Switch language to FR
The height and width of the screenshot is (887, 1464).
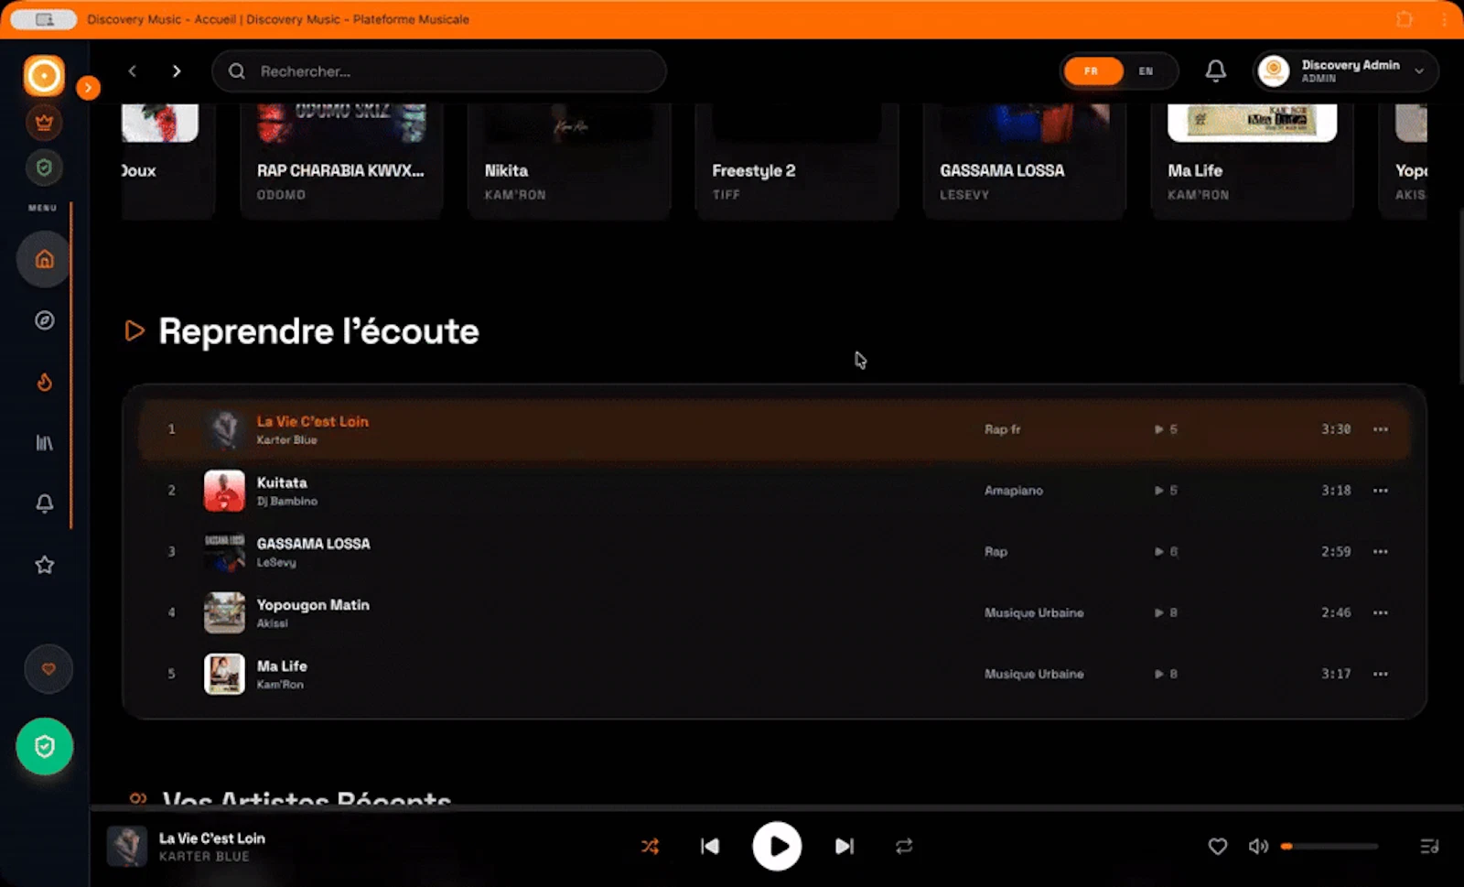pyautogui.click(x=1092, y=71)
